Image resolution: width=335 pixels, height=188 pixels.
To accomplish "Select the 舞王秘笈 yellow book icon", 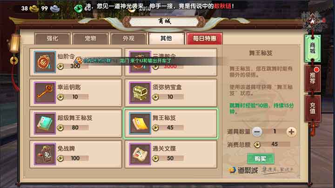I will 140,123.
